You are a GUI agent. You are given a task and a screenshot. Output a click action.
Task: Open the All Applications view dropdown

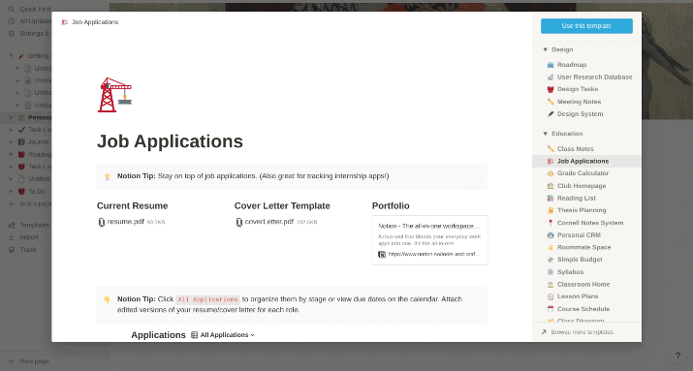click(223, 335)
